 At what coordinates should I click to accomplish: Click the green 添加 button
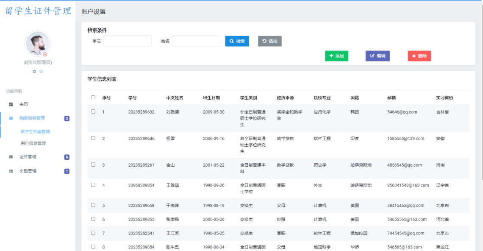point(337,56)
